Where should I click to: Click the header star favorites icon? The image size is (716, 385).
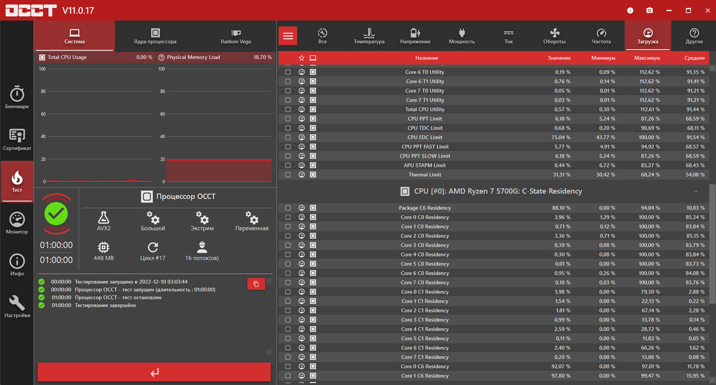coord(302,58)
